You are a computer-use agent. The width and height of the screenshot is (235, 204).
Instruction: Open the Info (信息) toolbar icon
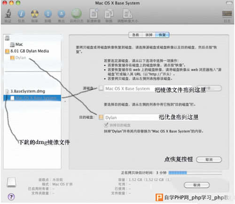pos(21,14)
